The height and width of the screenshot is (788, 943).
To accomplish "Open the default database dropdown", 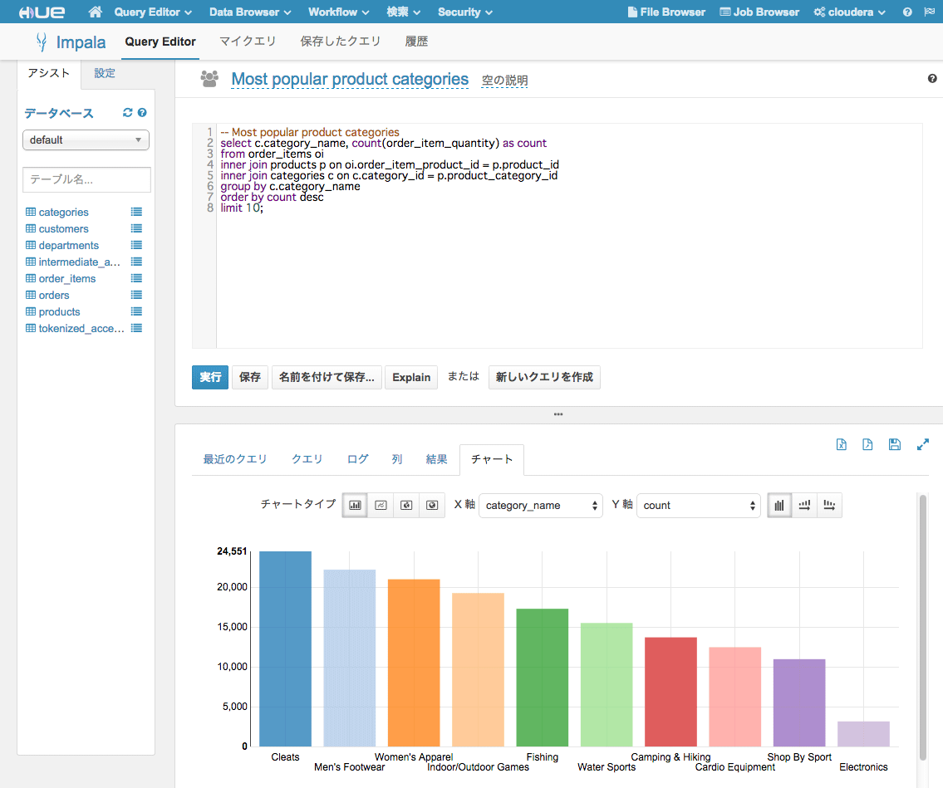I will pyautogui.click(x=86, y=140).
